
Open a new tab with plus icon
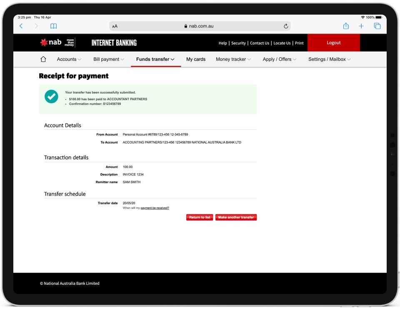361,26
